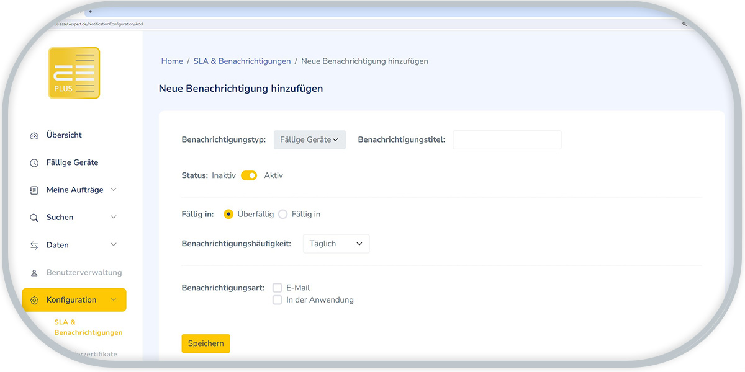The height and width of the screenshot is (372, 745).
Task: Click the arrows icon beside Daten
Action: [x=34, y=244]
